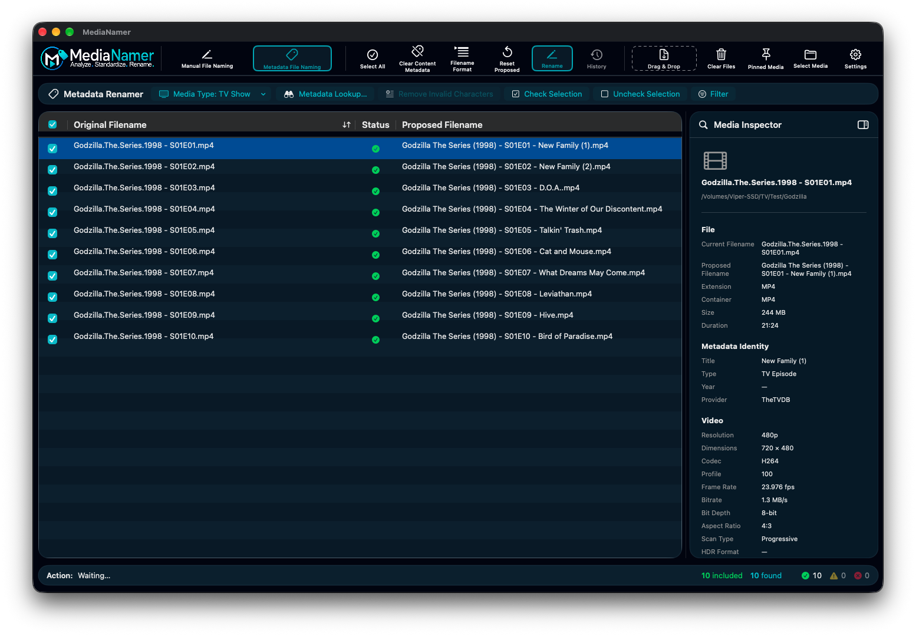Screen dimensions: 916x636
Task: Uncheck the S01E06.mp4 row checkbox
Action: [x=52, y=255]
